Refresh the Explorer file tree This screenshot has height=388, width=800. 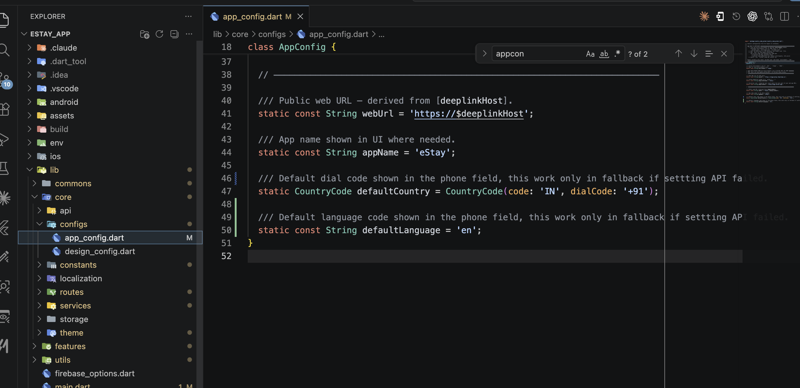tap(159, 34)
